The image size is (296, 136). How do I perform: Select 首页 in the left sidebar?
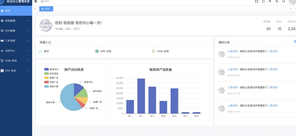click(16, 11)
